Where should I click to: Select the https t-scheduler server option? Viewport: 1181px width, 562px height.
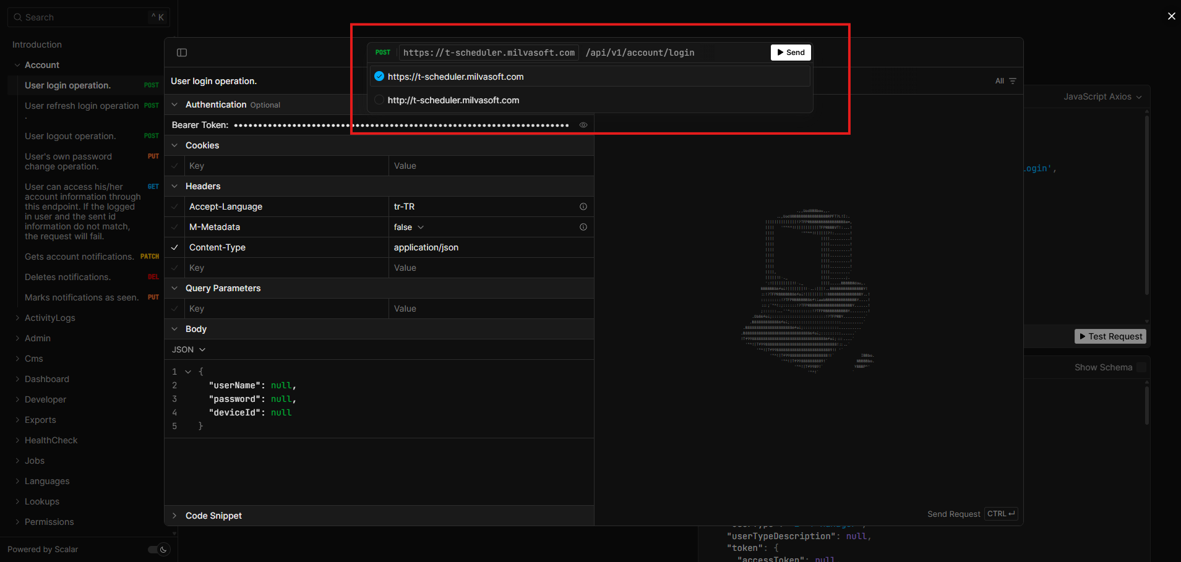click(379, 77)
